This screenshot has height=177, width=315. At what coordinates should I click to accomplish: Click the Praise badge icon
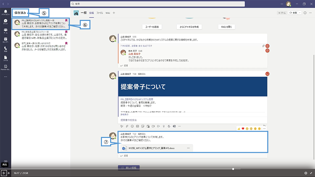point(164,126)
